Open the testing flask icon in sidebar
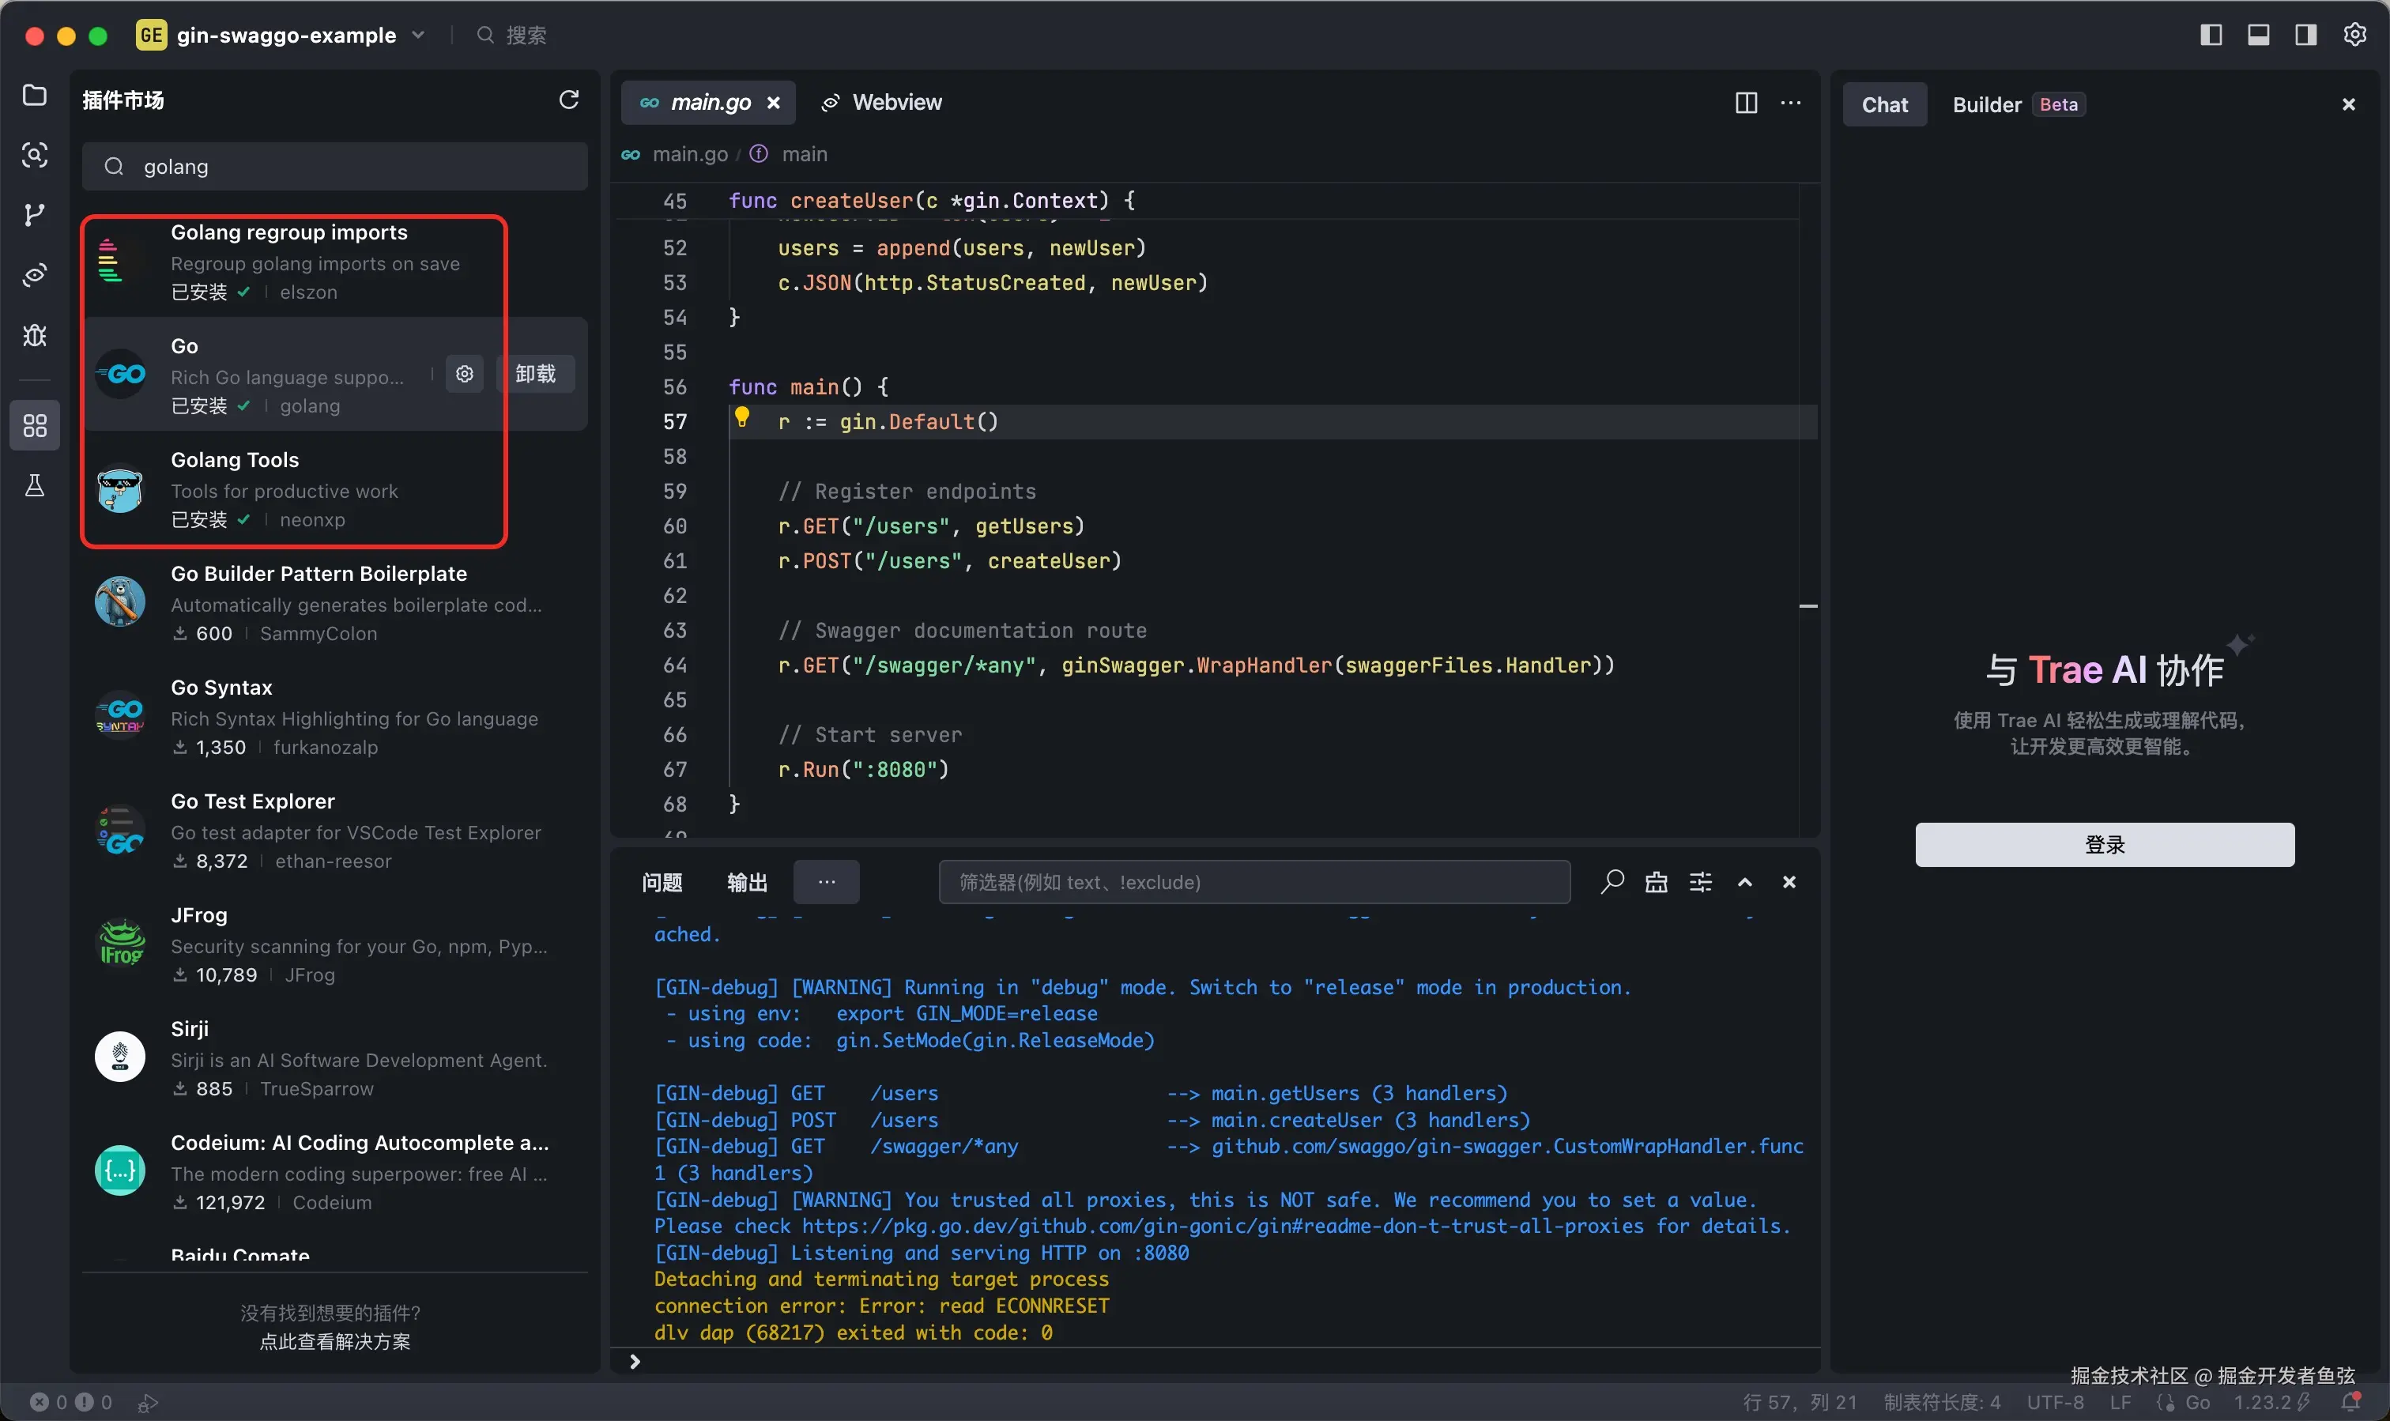Viewport: 2390px width, 1421px height. pyautogui.click(x=35, y=485)
